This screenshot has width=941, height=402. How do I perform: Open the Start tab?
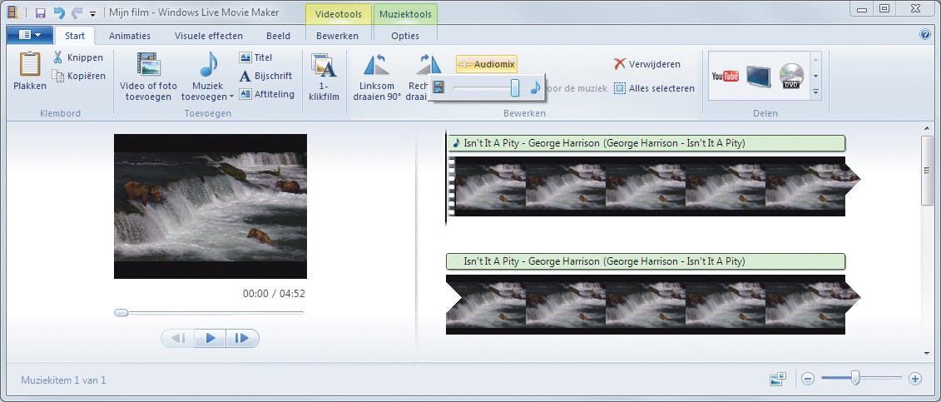click(x=75, y=36)
